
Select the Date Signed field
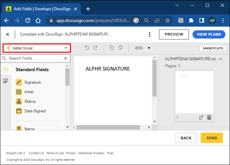[x=31, y=111]
